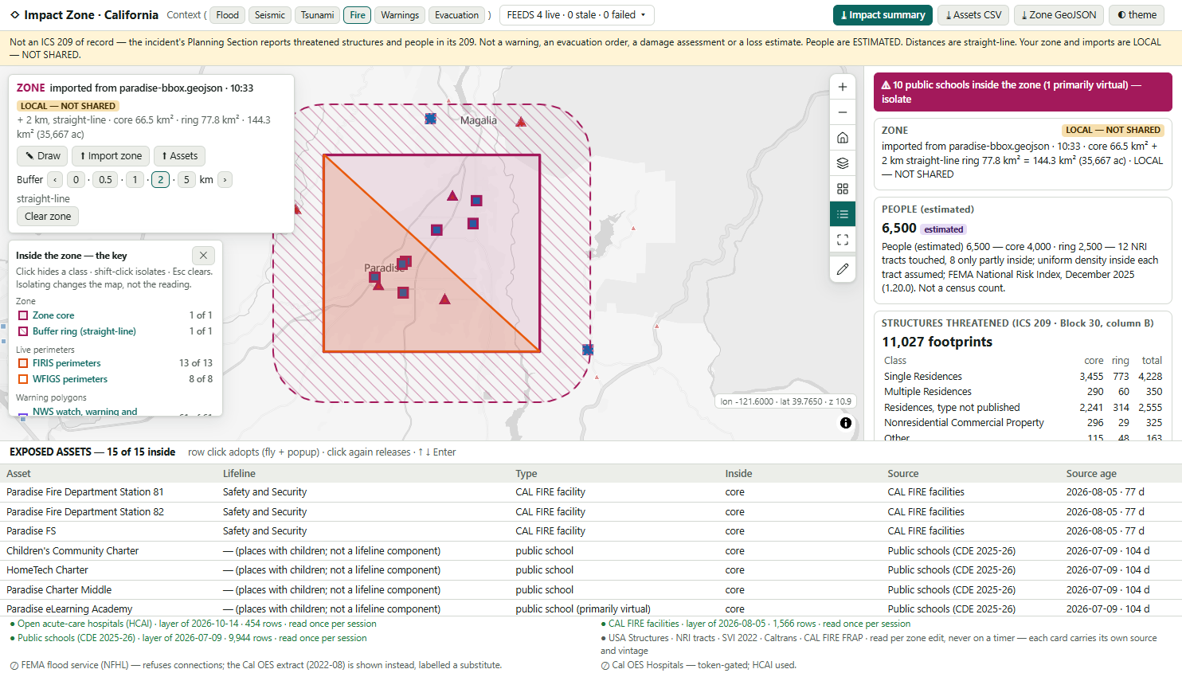The height and width of the screenshot is (673, 1182).
Task: Download Zone GeoJSON
Action: 1059,15
